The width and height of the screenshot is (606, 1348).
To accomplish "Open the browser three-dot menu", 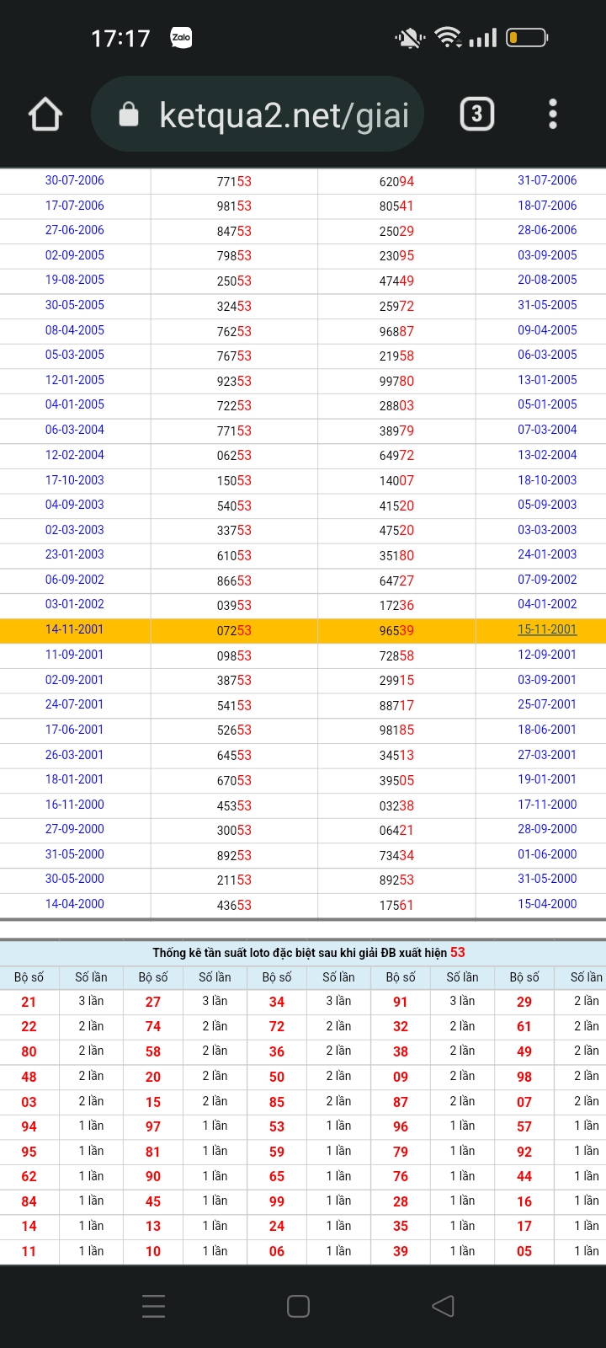I will coord(553,114).
